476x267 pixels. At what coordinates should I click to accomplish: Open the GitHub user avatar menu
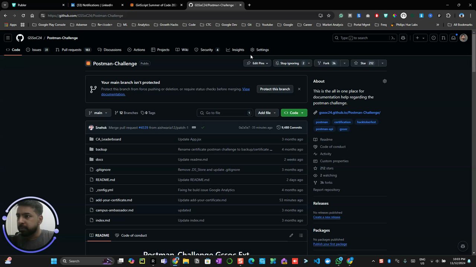pos(463,38)
